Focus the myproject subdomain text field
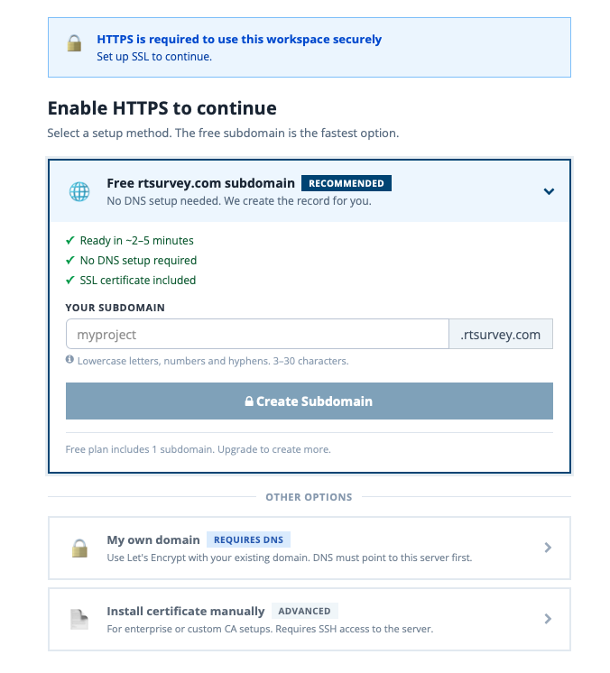Viewport: 610px width, 673px height. point(257,335)
